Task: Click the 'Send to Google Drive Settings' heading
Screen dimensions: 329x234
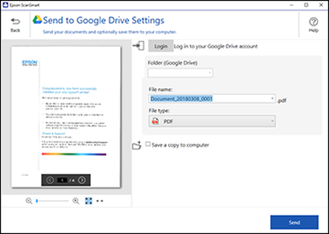Action: [x=104, y=21]
